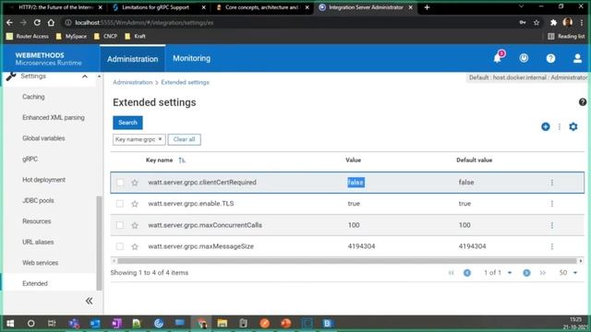
Task: Open row menu for enable.TLS
Action: pos(552,204)
